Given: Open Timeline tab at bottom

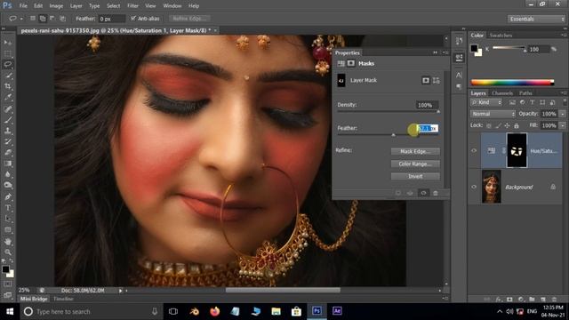Looking at the screenshot, I should (63, 299).
